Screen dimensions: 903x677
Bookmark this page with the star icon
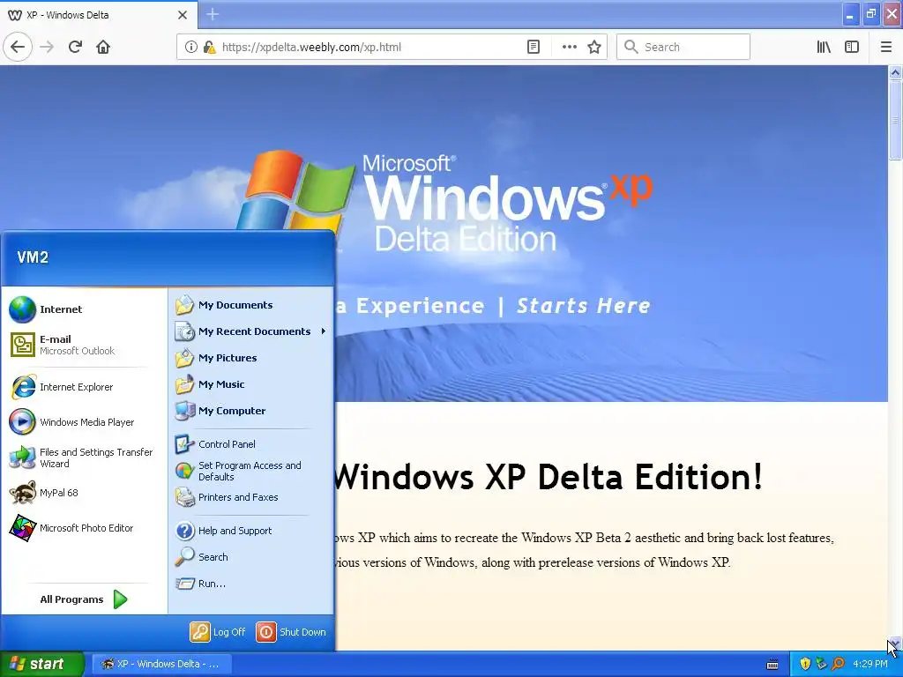[x=594, y=47]
